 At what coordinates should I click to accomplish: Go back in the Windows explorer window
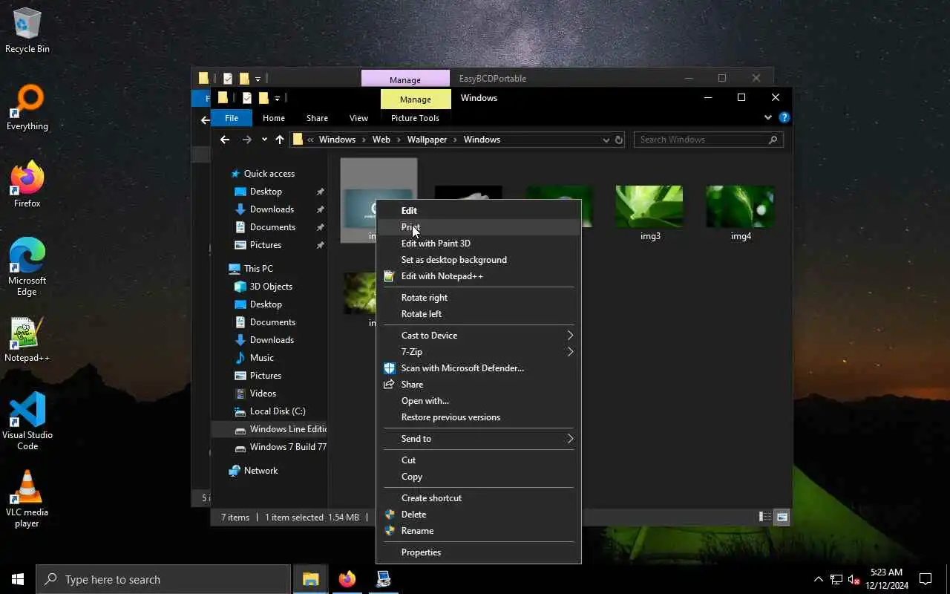pyautogui.click(x=225, y=140)
